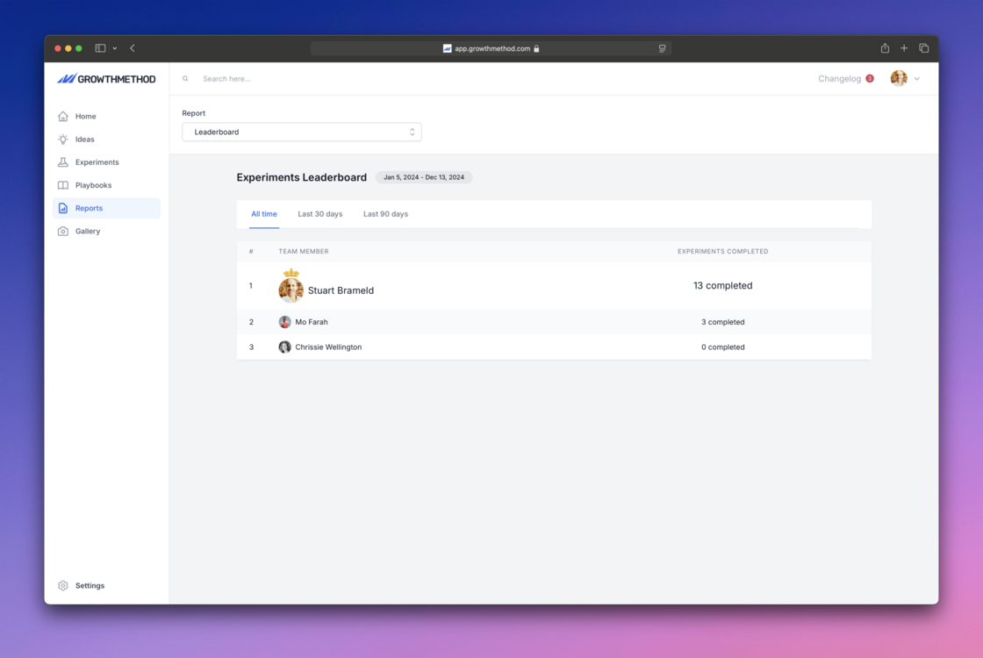Click the site favicon in address bar
The image size is (983, 658).
(447, 48)
